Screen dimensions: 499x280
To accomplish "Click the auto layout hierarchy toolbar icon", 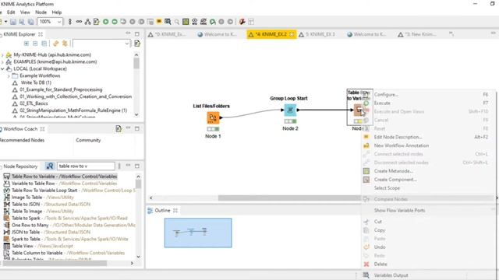I will pos(88,22).
